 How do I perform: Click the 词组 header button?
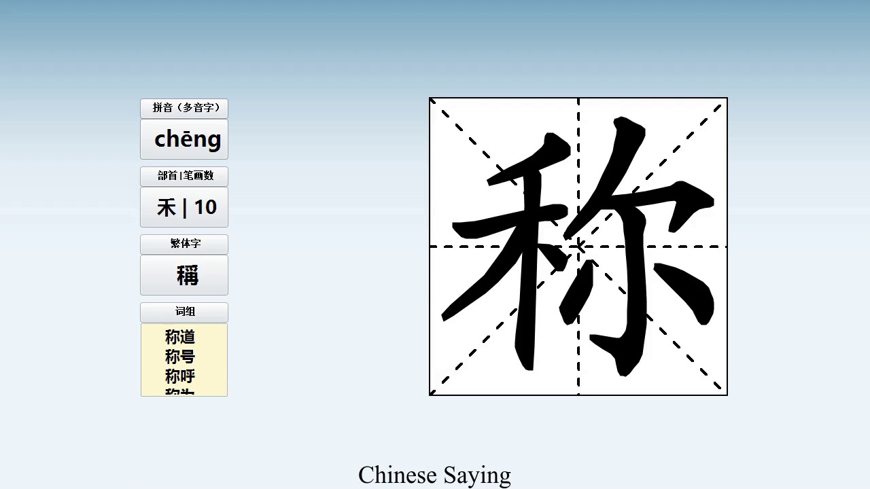point(184,312)
